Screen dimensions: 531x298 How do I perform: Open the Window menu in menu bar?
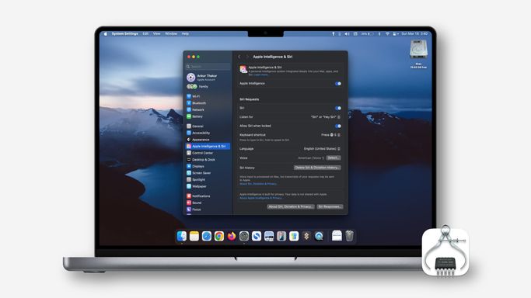pyautogui.click(x=171, y=34)
